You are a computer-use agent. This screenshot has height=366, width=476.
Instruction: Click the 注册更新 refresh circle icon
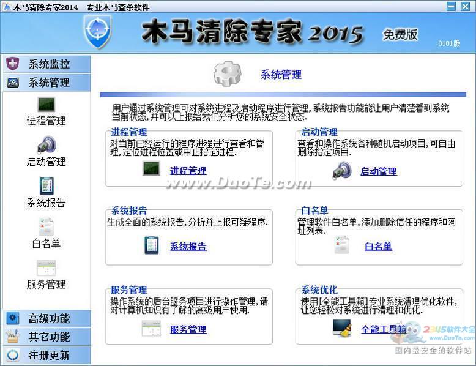click(x=12, y=355)
